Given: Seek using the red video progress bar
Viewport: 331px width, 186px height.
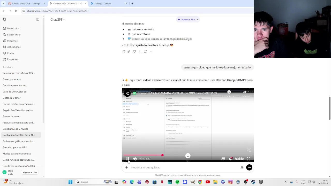Looking at the screenshot, I should [x=188, y=155].
